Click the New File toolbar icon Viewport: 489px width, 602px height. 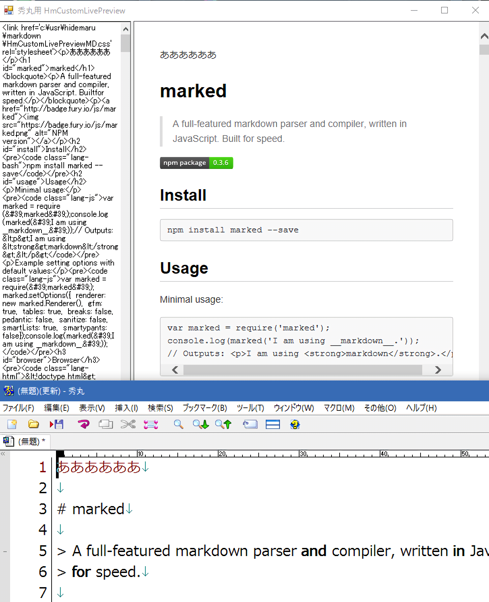tap(12, 424)
